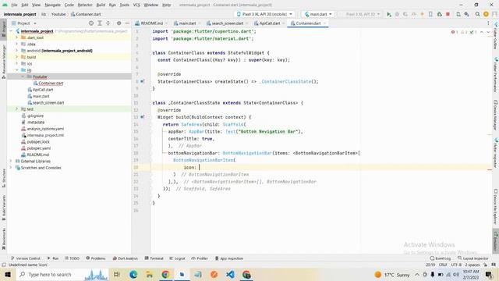Expand the android folder node
This screenshot has width=499, height=281.
click(17, 51)
